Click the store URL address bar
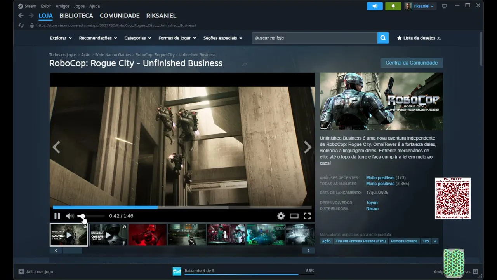Screen dimensions: 497x280 click(x=116, y=25)
